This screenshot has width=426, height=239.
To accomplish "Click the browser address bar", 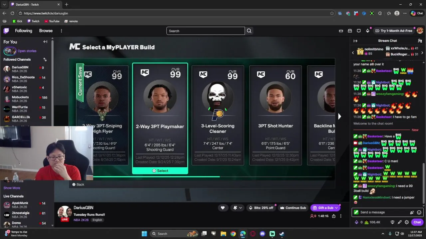I will [x=176, y=13].
